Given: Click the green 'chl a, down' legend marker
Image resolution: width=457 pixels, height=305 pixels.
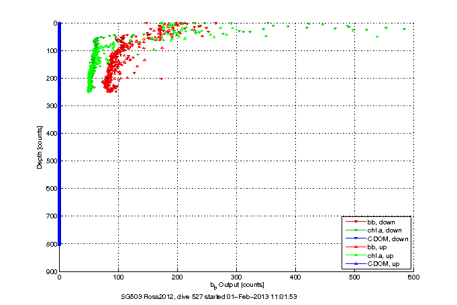Looking at the screenshot, I should pos(356,230).
